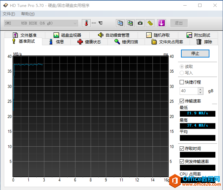
Task: Open the SMI USB DISK drive dropdown
Action: 41,23
